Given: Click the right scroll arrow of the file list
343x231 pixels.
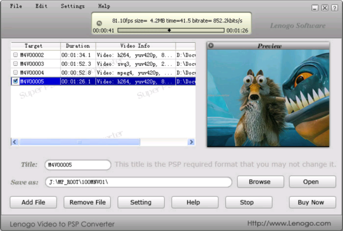Looking at the screenshot, I should [x=192, y=142].
